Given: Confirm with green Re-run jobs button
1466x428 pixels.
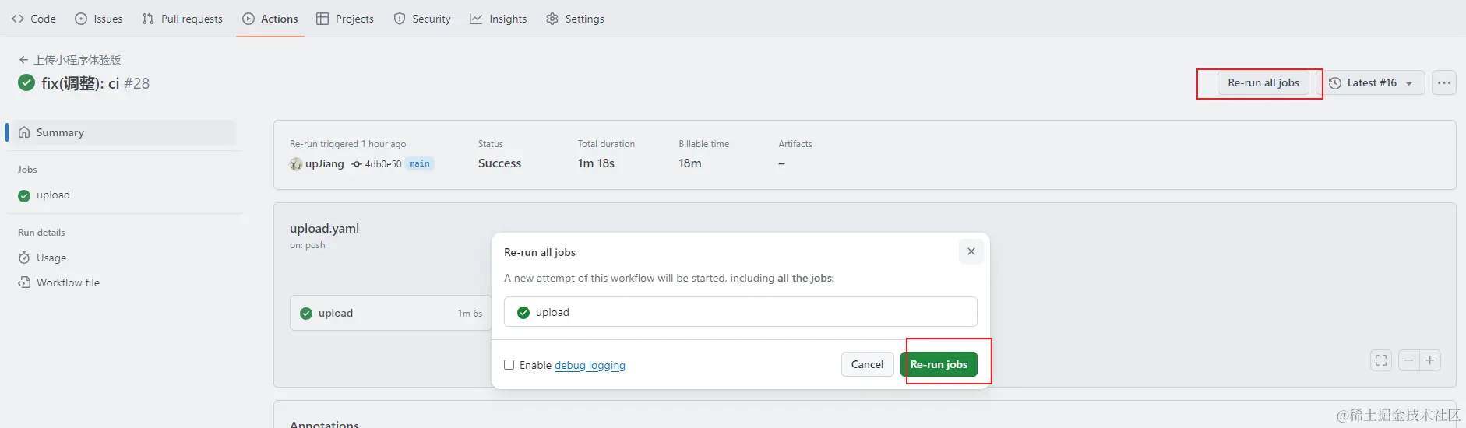Looking at the screenshot, I should [x=939, y=364].
